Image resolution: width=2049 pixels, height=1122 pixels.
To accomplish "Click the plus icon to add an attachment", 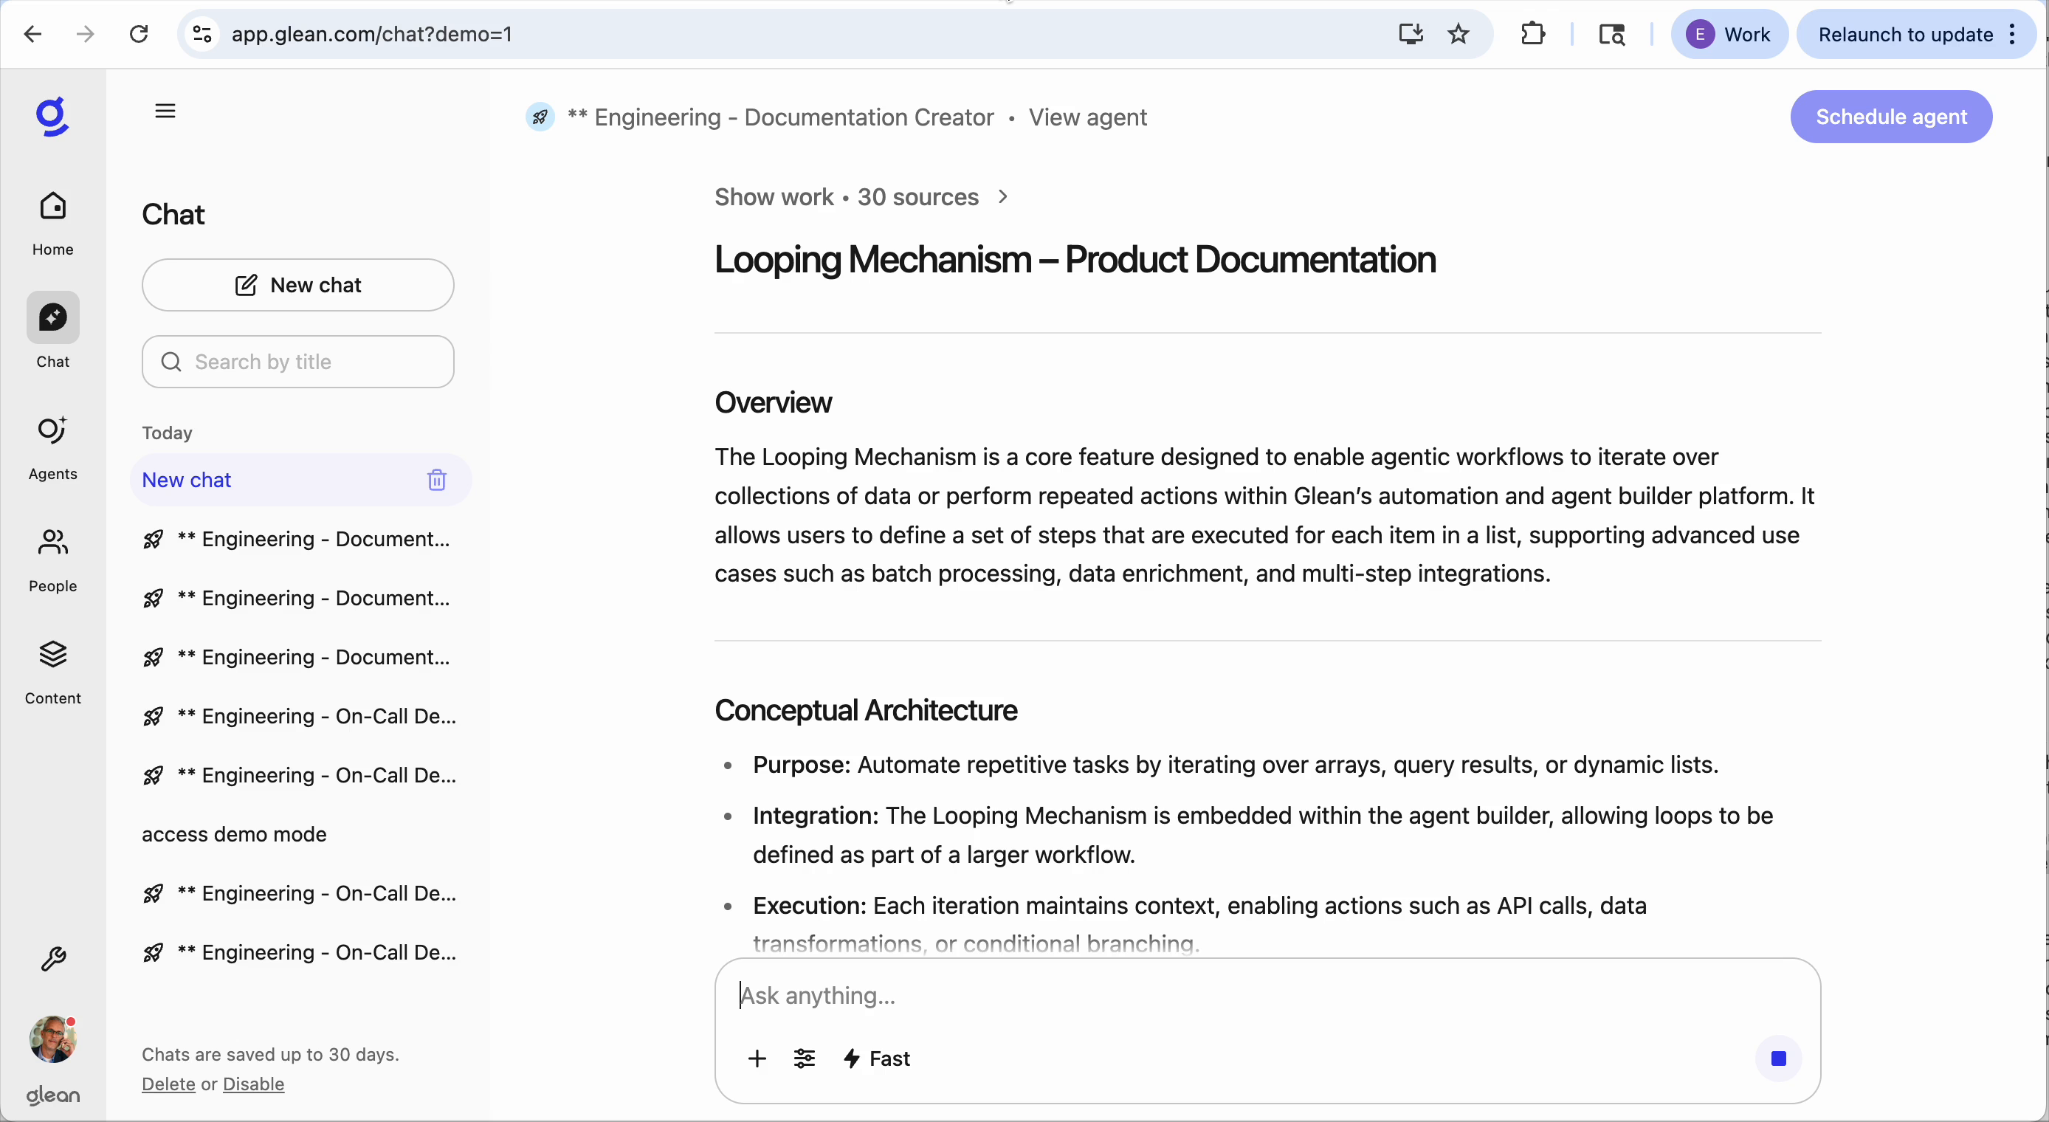I will coord(757,1059).
